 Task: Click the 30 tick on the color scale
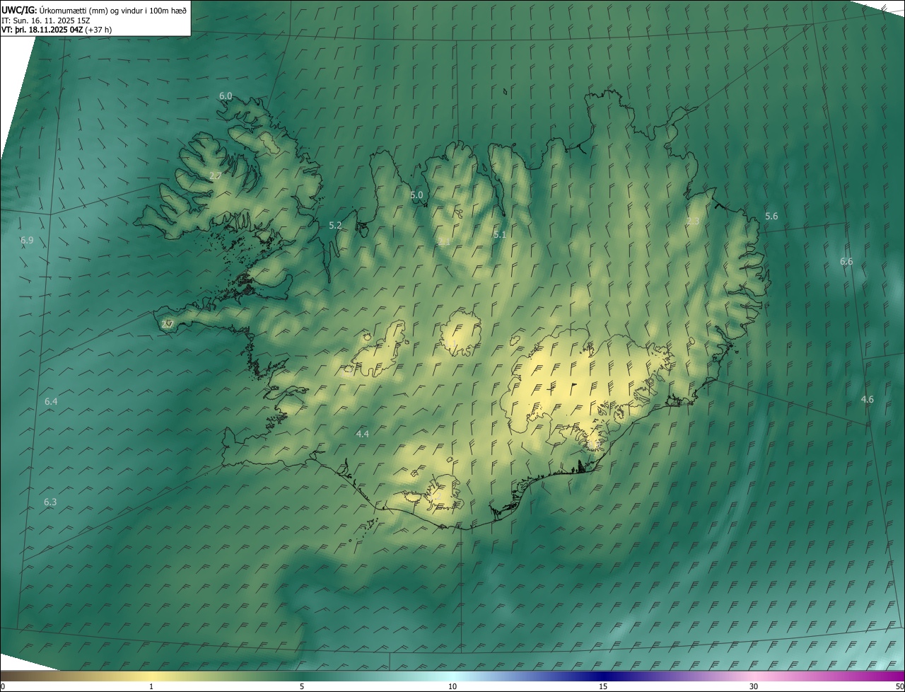(x=754, y=686)
